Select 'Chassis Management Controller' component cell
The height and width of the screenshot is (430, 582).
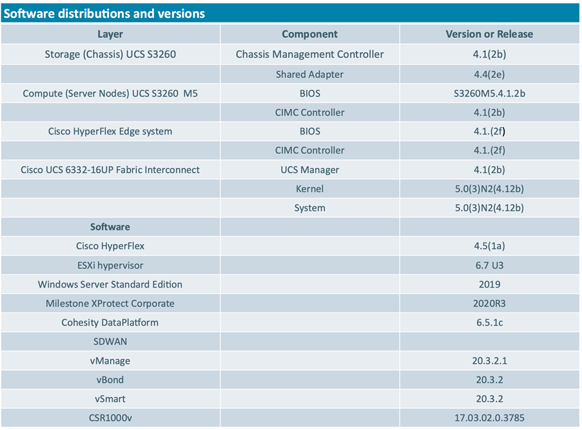coord(309,54)
